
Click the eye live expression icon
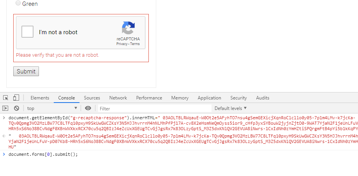click(x=88, y=108)
